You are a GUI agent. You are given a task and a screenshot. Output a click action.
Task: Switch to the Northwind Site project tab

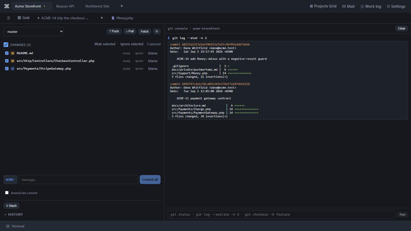click(97, 6)
